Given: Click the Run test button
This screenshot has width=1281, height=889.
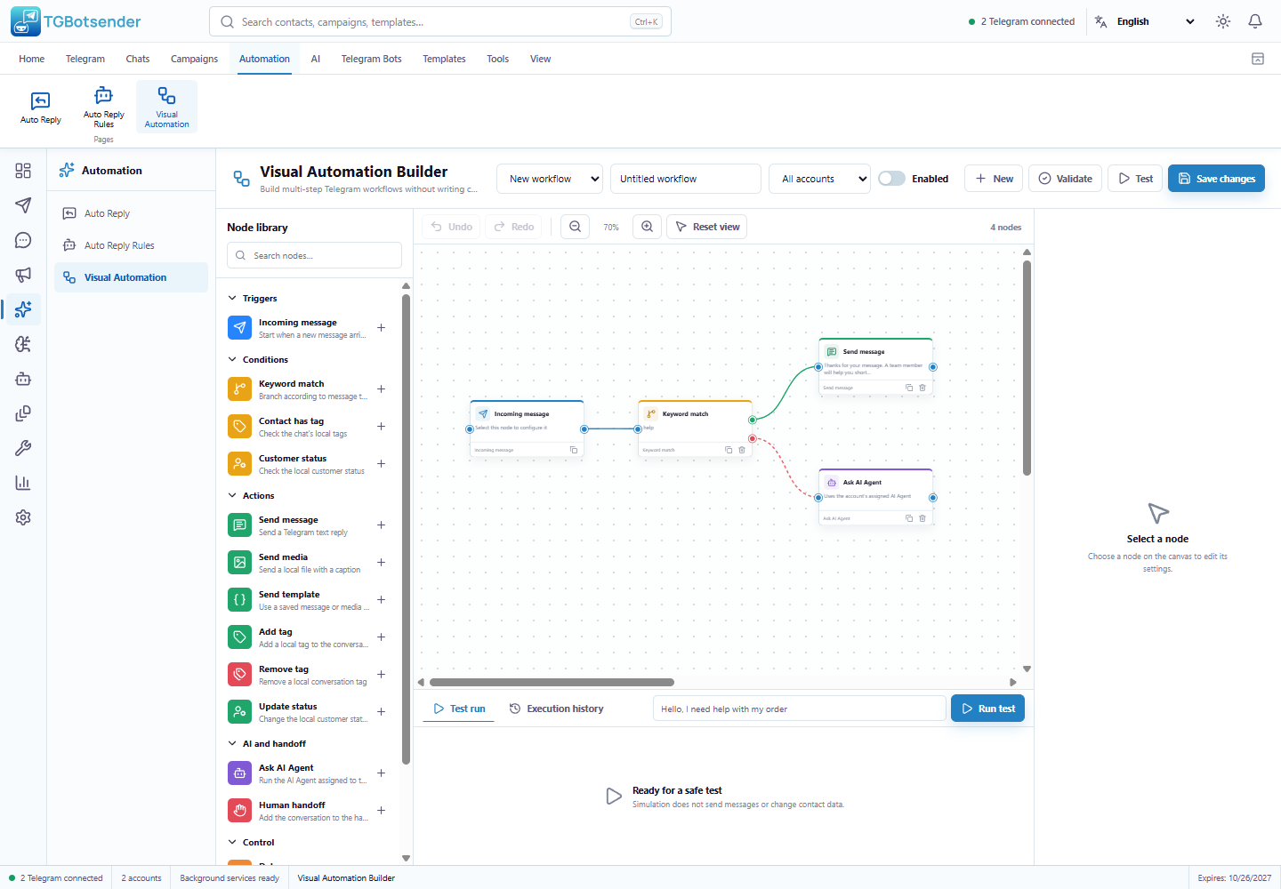Looking at the screenshot, I should [x=988, y=709].
